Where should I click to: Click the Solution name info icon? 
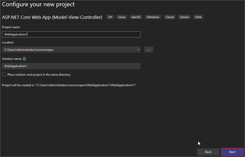click(x=24, y=59)
